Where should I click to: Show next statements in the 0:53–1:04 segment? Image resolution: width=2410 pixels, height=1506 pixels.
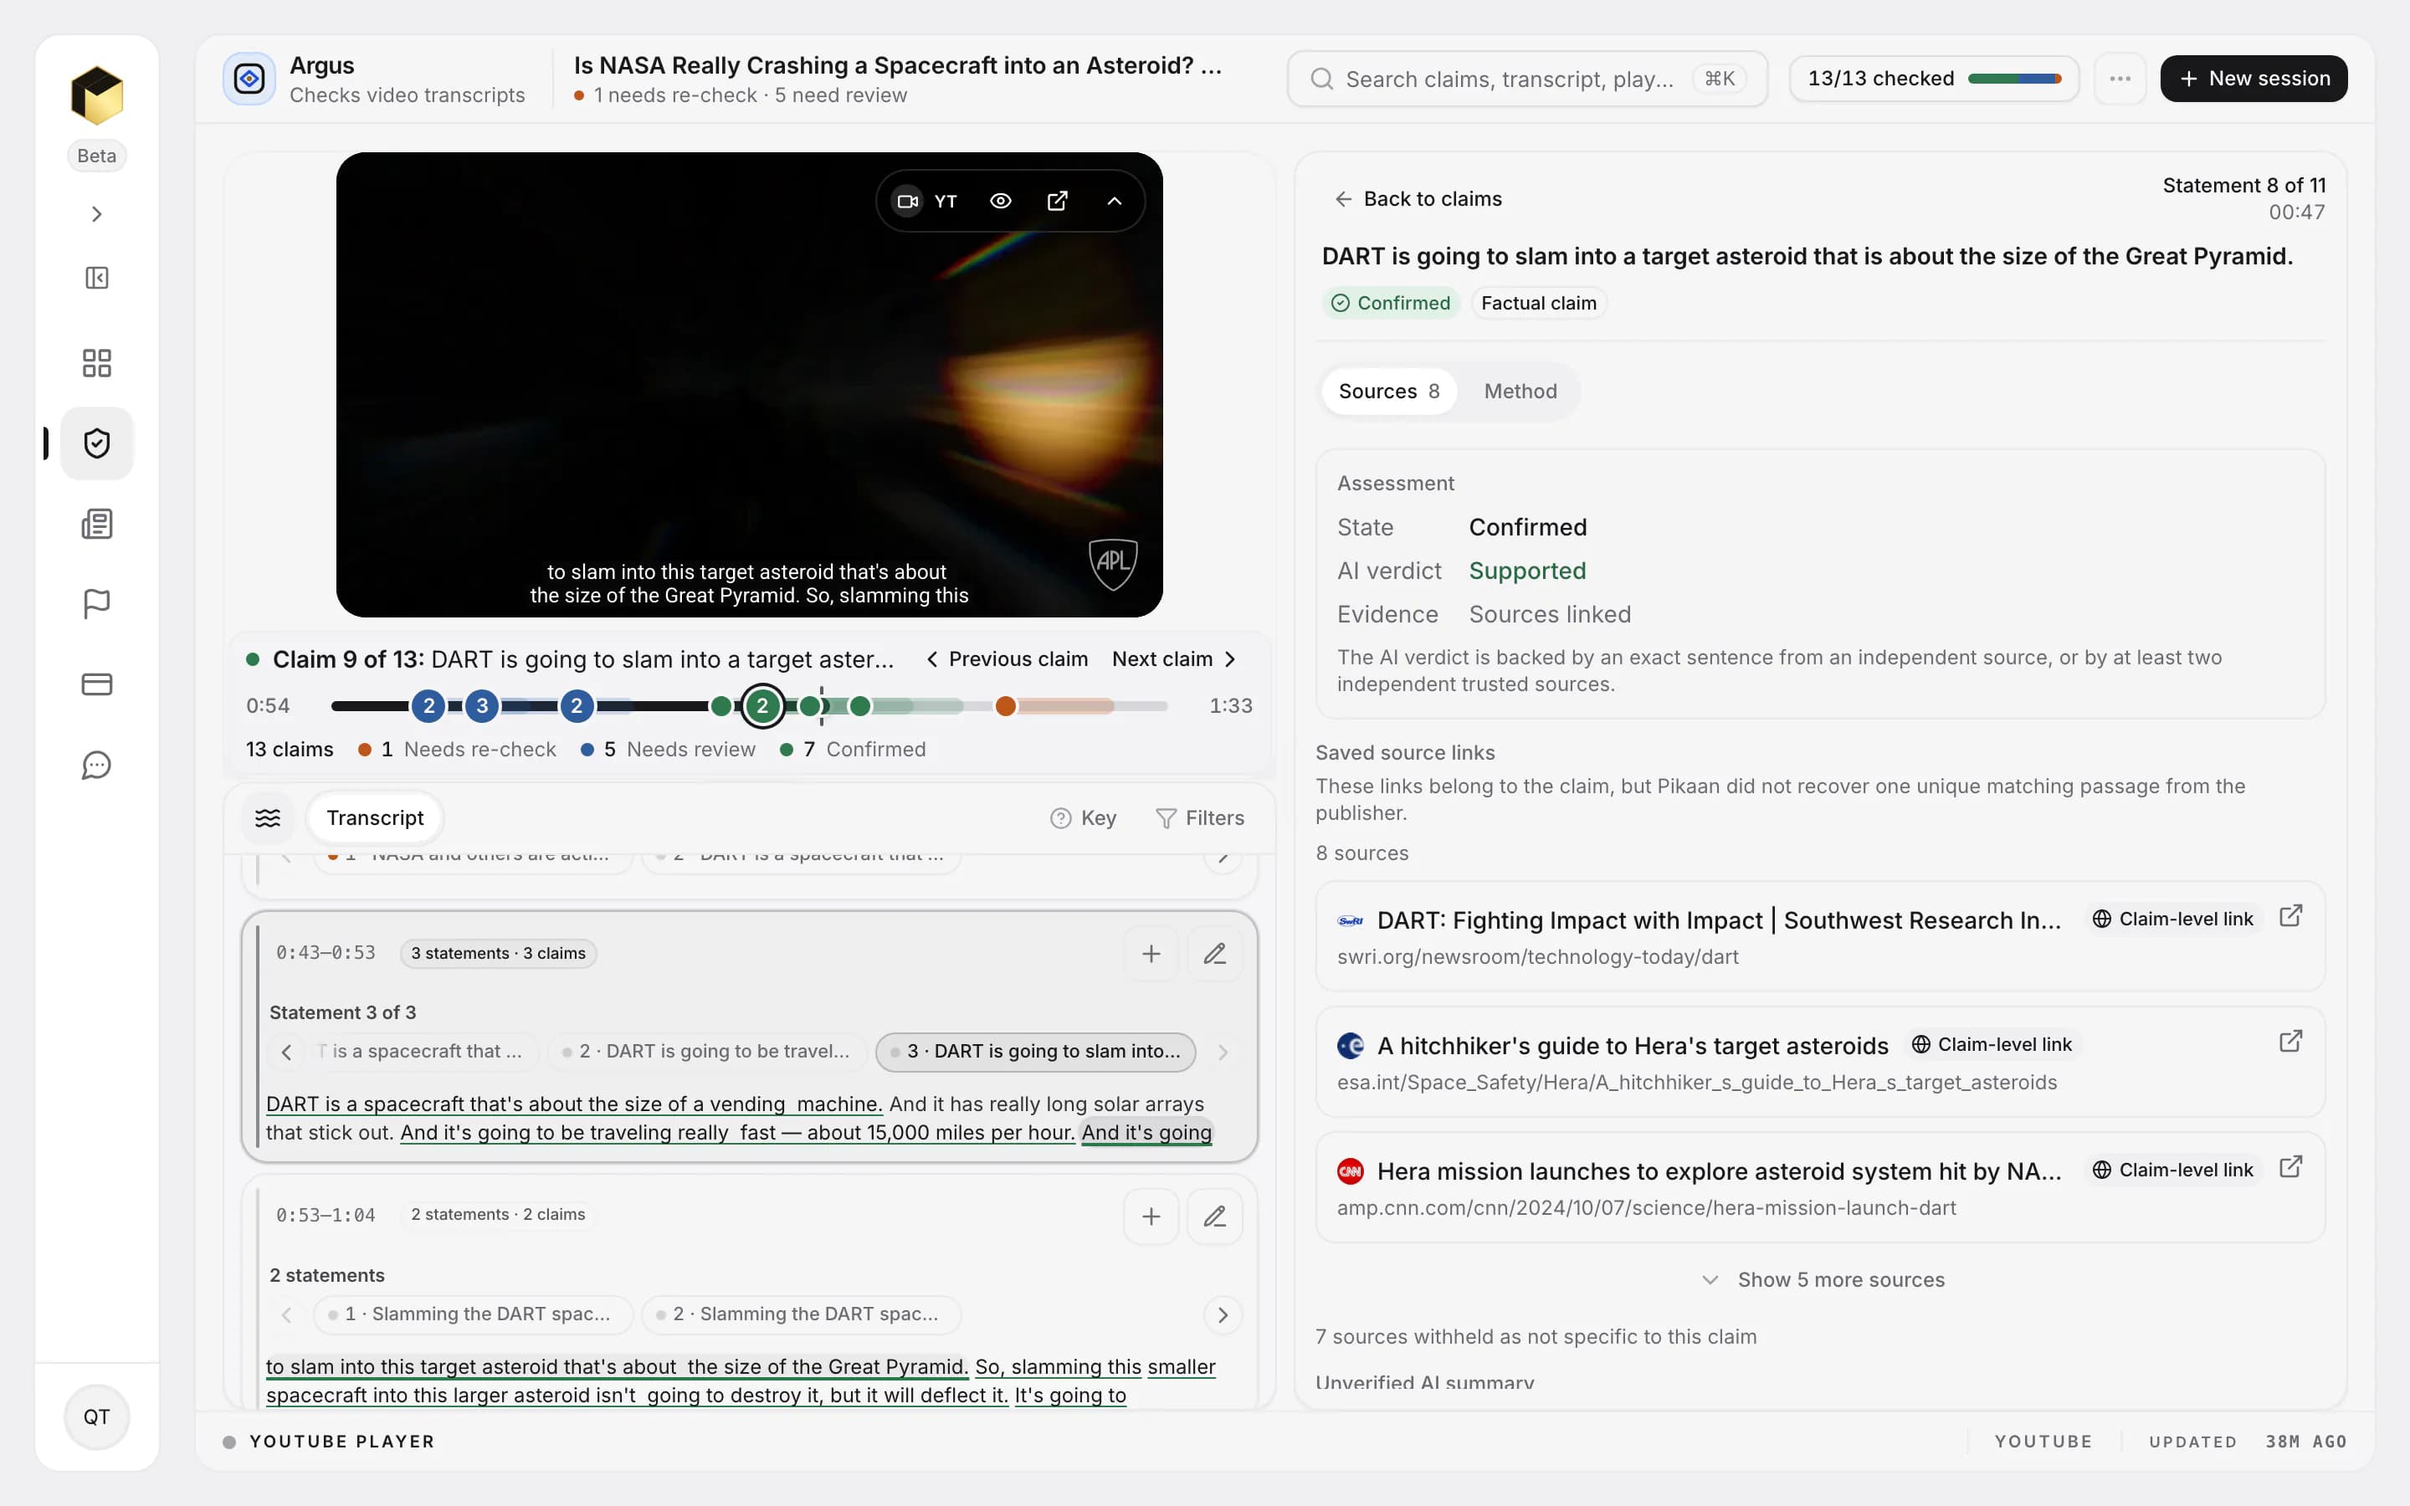pyautogui.click(x=1223, y=1314)
